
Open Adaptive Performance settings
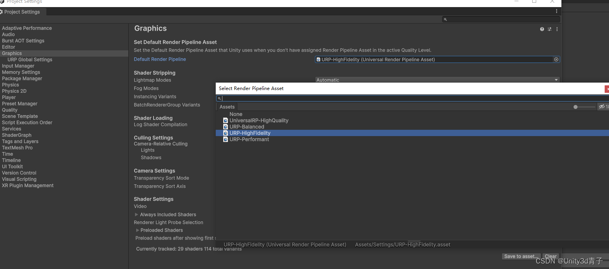click(27, 28)
